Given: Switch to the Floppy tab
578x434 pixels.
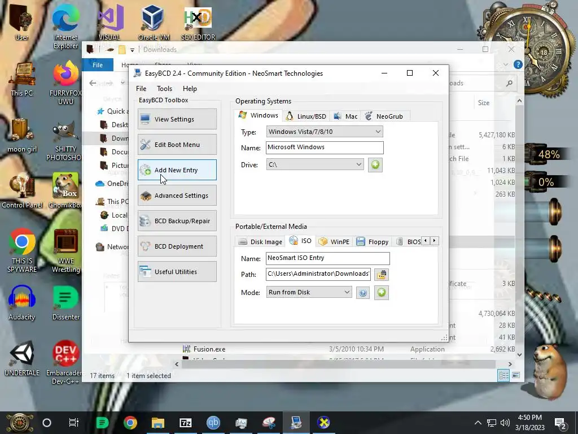Looking at the screenshot, I should [x=373, y=242].
